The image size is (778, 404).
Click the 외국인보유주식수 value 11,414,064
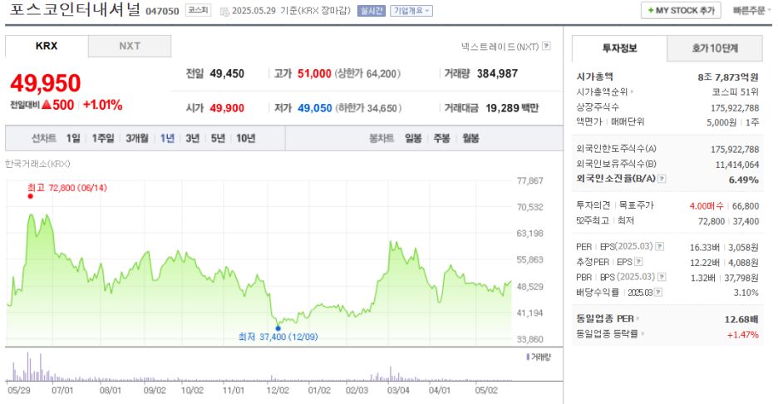(736, 165)
